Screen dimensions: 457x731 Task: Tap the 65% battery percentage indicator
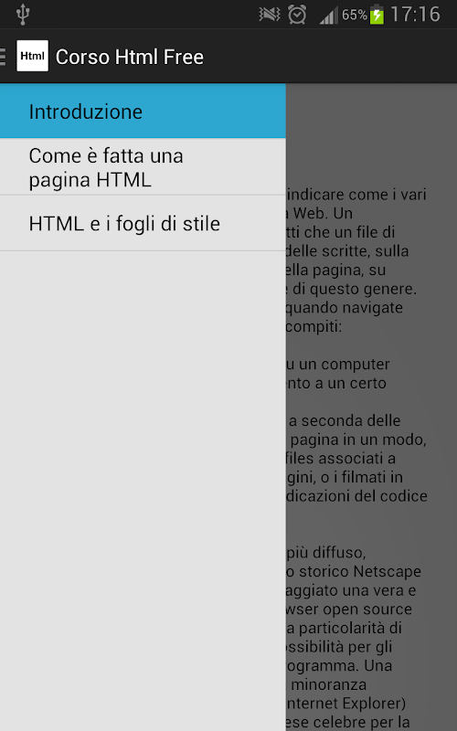(355, 16)
